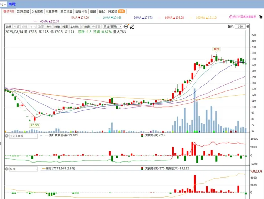Switch to the 分點K線 tab
Viewport: 264px width, 199px height.
click(37, 11)
